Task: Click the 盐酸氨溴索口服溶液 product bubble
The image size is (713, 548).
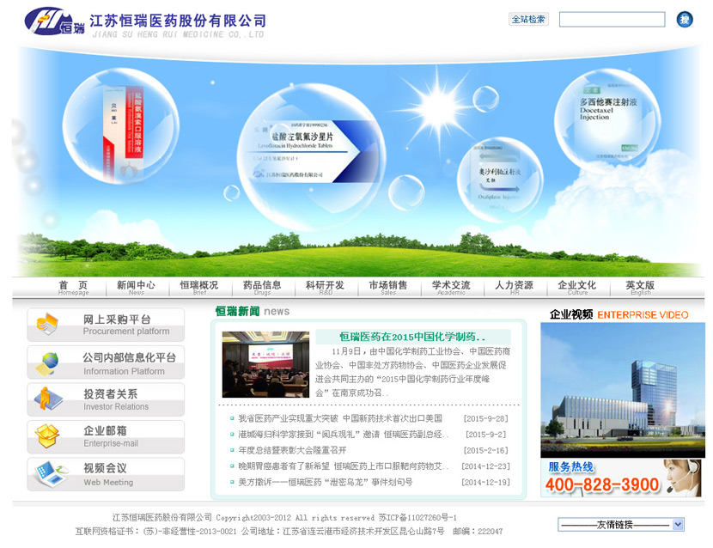Action: (121, 126)
